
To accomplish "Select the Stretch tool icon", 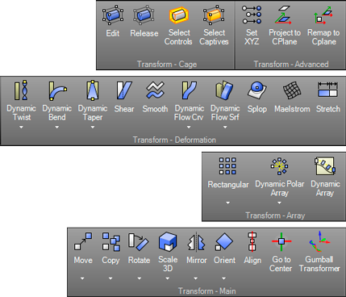I will 327,90.
